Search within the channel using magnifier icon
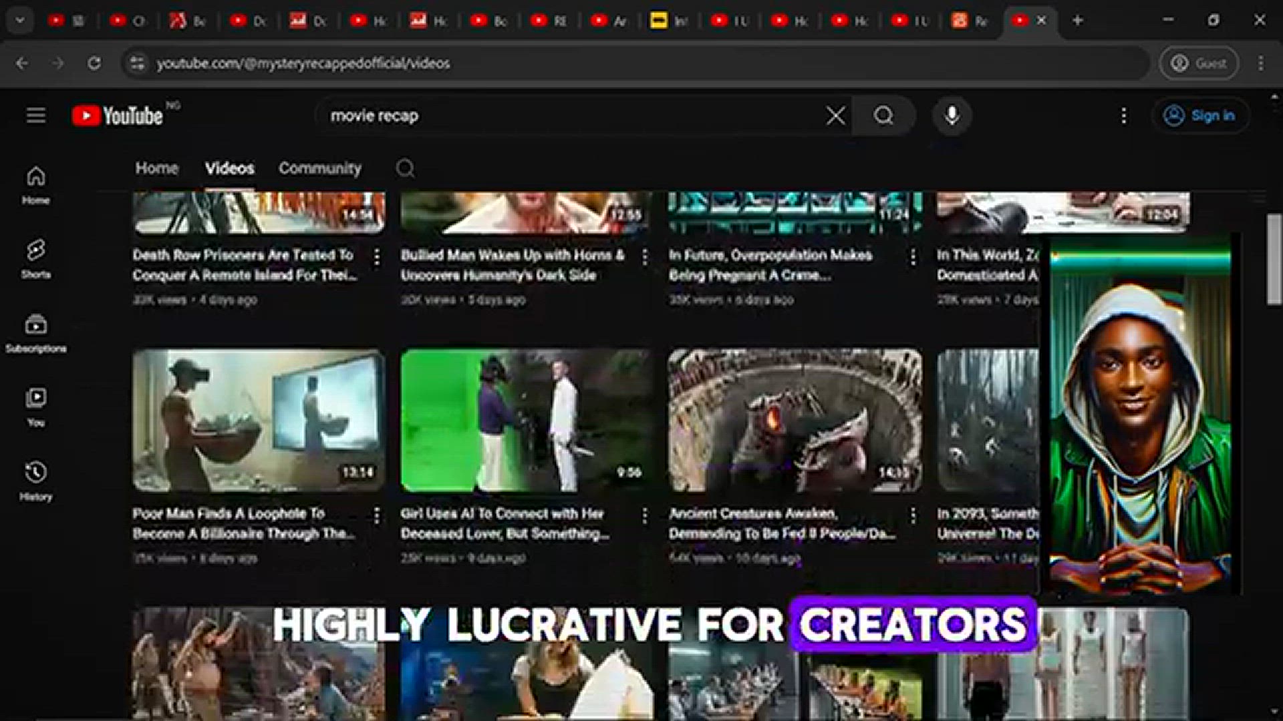This screenshot has height=721, width=1283. click(405, 168)
